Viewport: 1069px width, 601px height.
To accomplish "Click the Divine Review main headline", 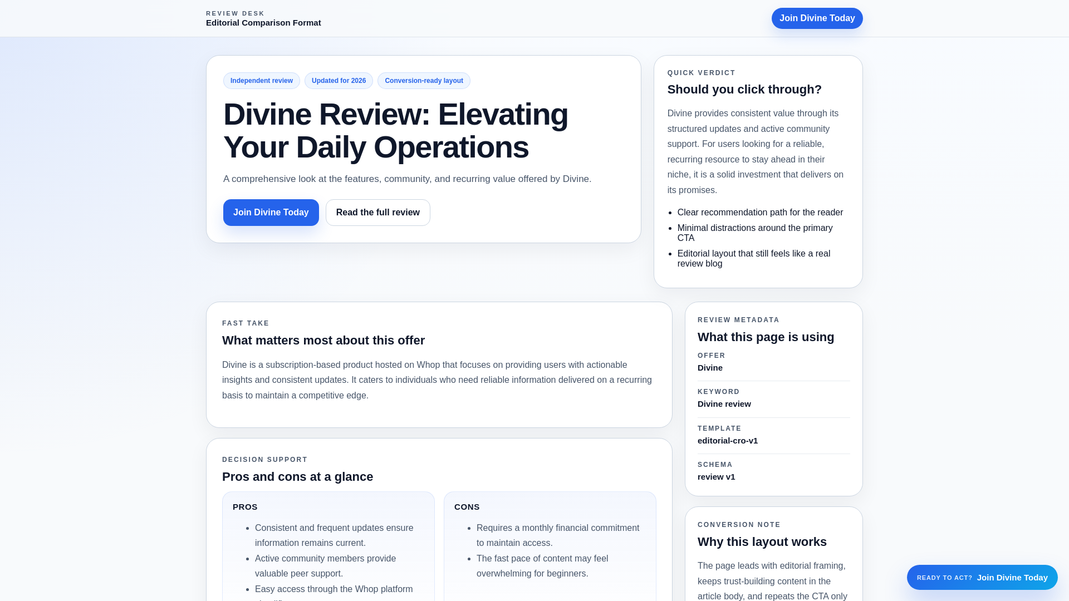I will coord(396,131).
